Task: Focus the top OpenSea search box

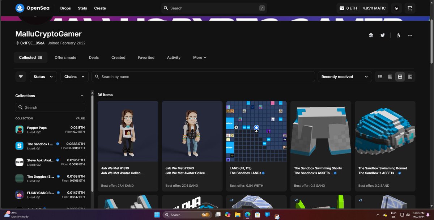Action: pos(214,8)
